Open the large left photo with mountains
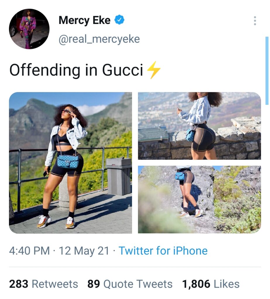The width and height of the screenshot is (270, 299). [70, 163]
